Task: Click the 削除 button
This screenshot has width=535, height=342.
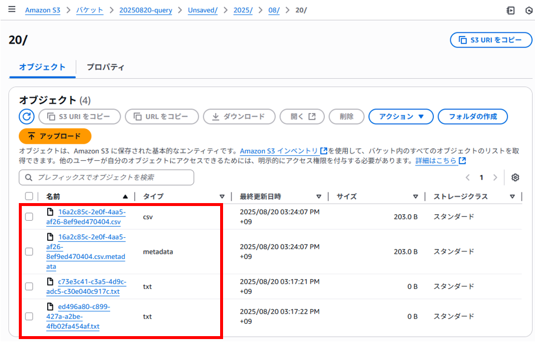Action: click(x=347, y=117)
